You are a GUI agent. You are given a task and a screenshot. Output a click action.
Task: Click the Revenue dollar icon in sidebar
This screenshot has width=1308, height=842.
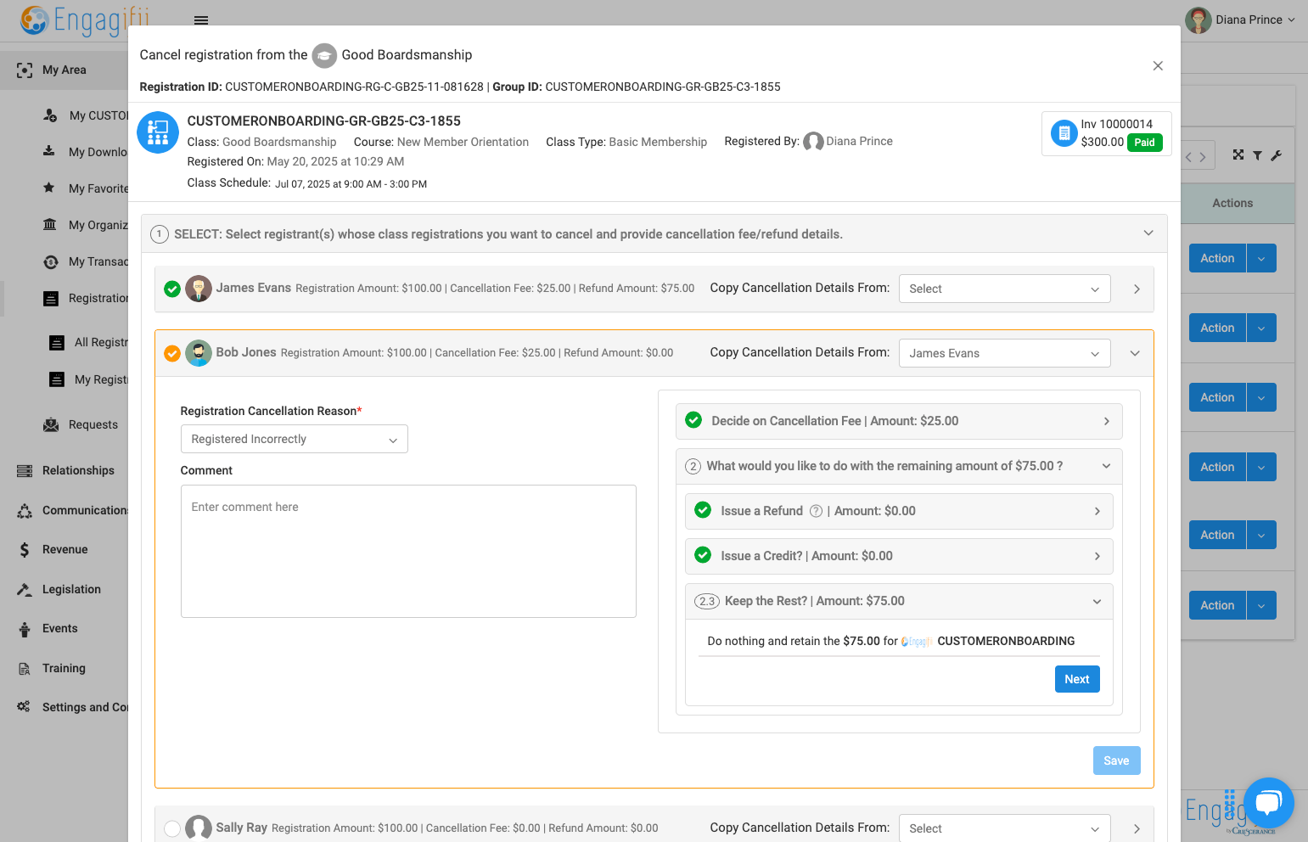point(25,550)
